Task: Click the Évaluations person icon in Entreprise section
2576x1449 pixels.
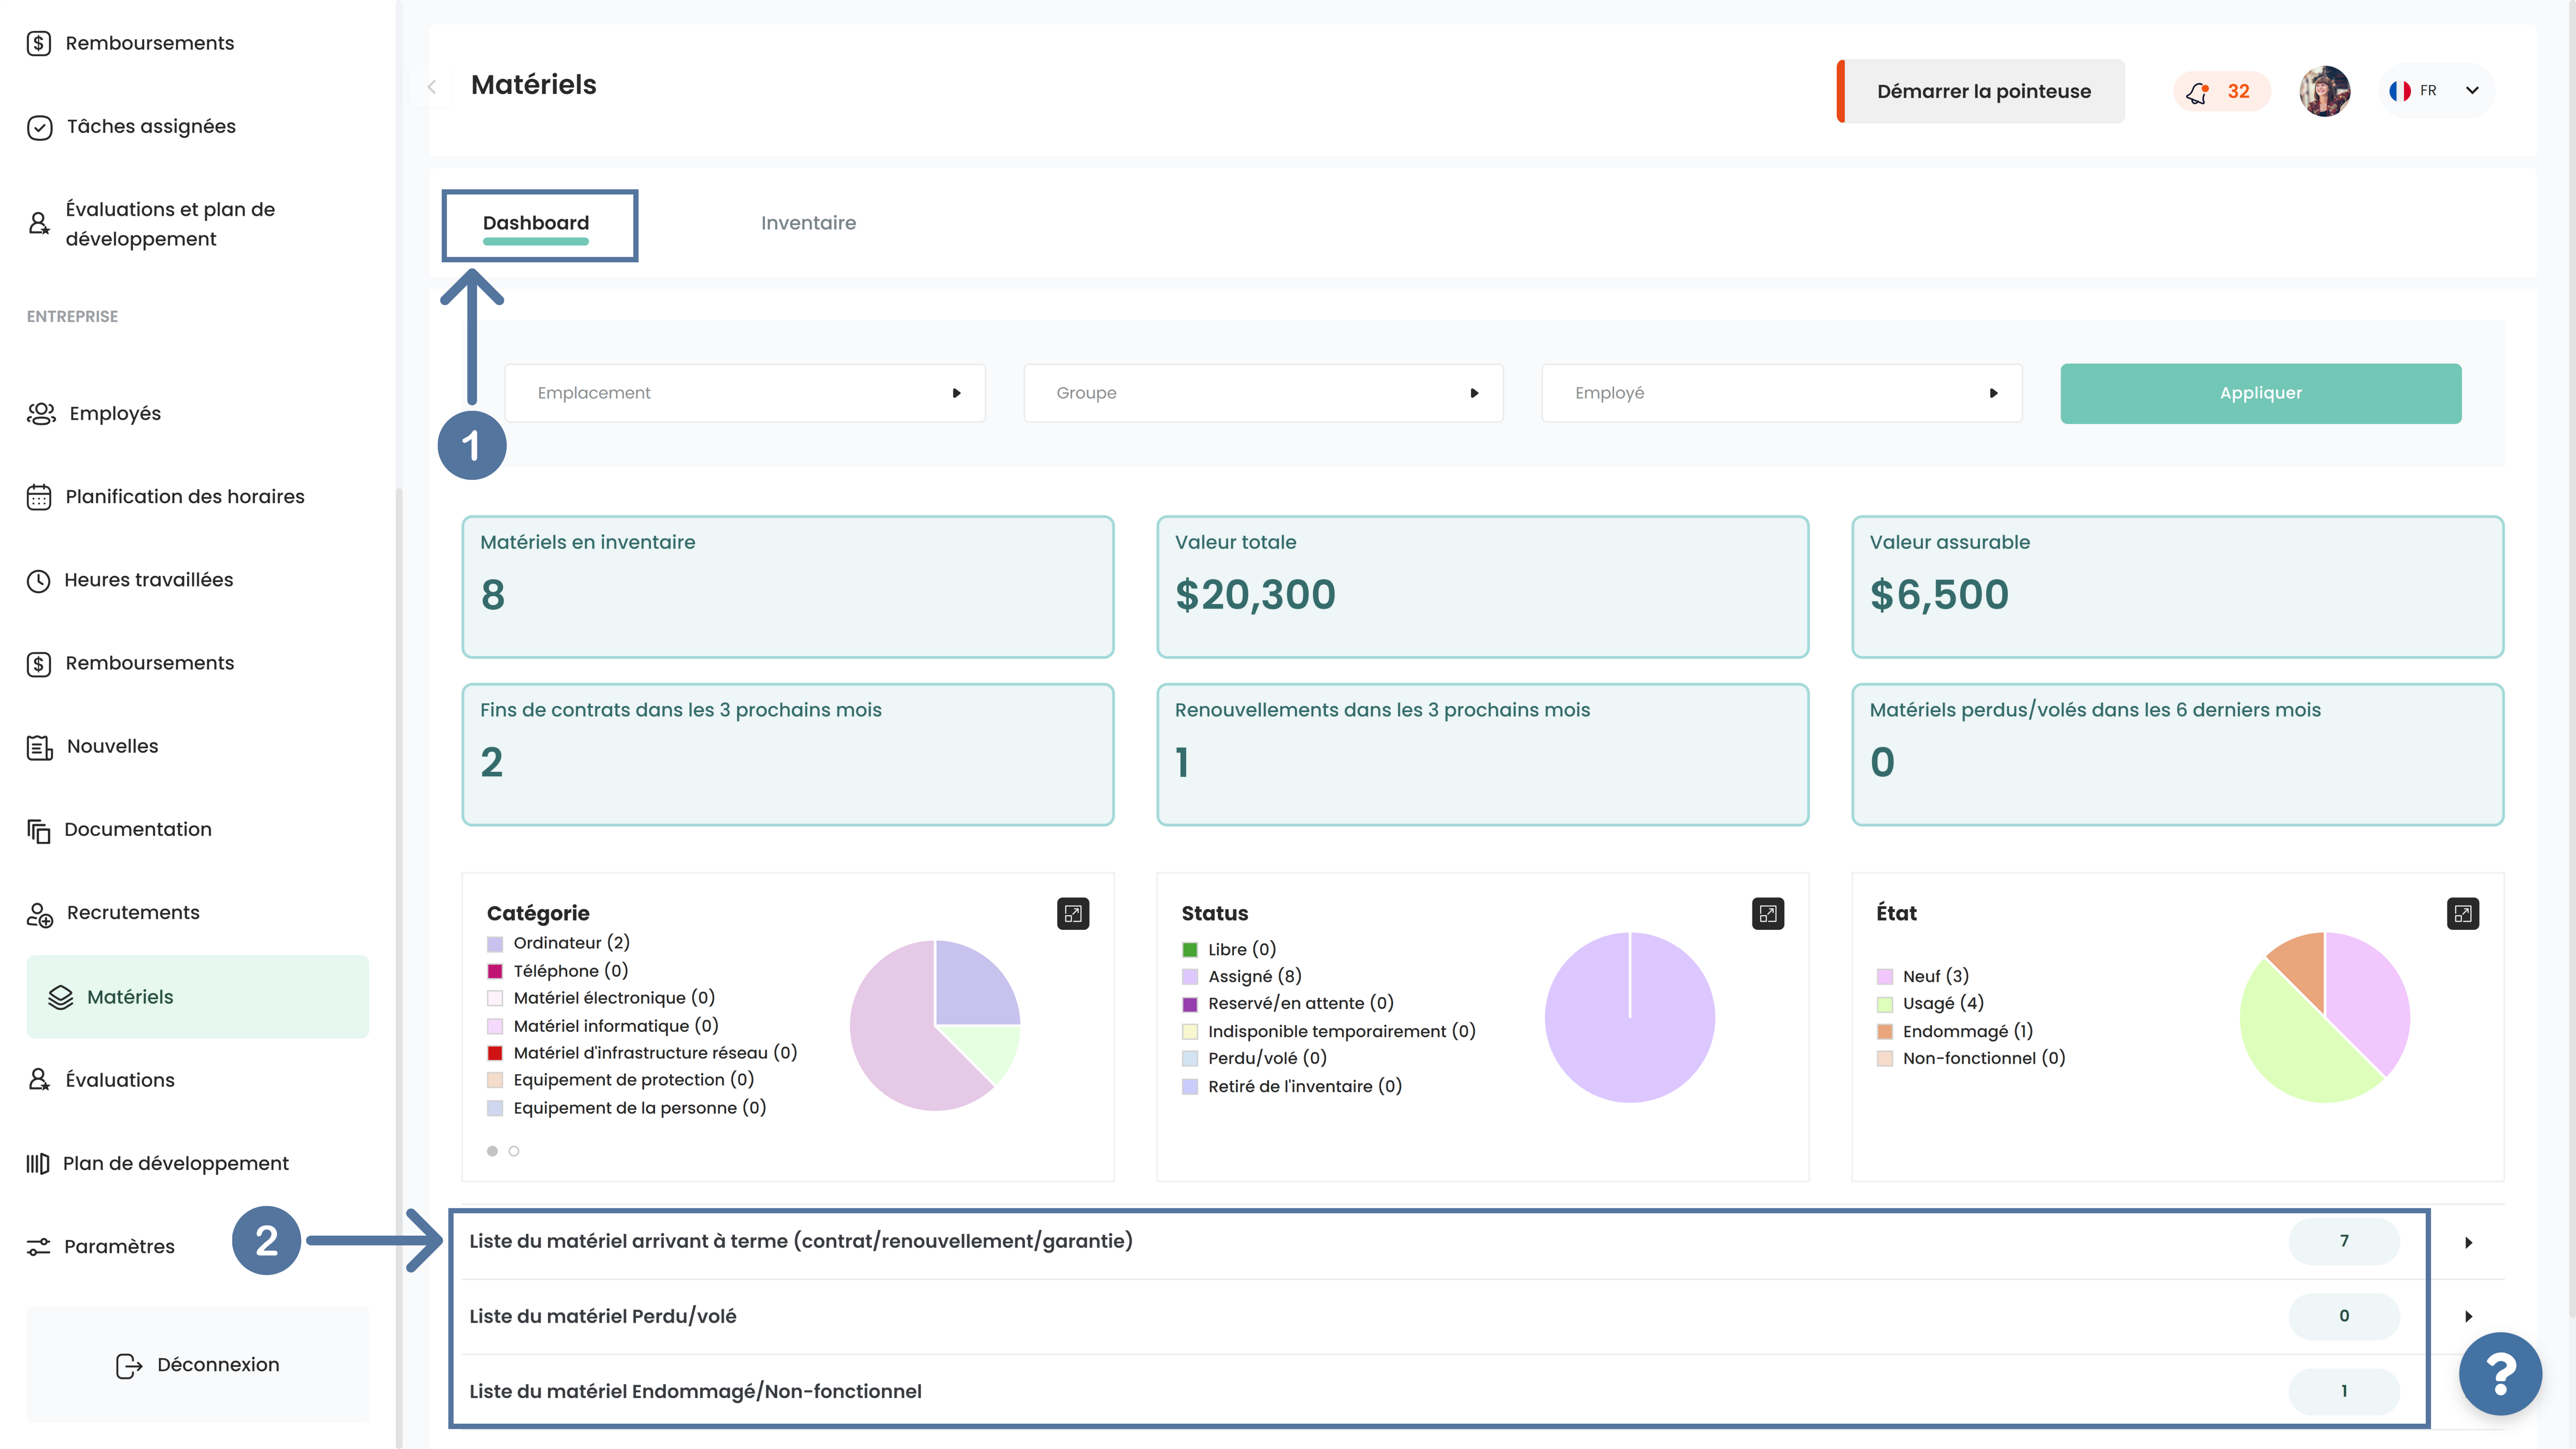Action: tap(39, 1080)
